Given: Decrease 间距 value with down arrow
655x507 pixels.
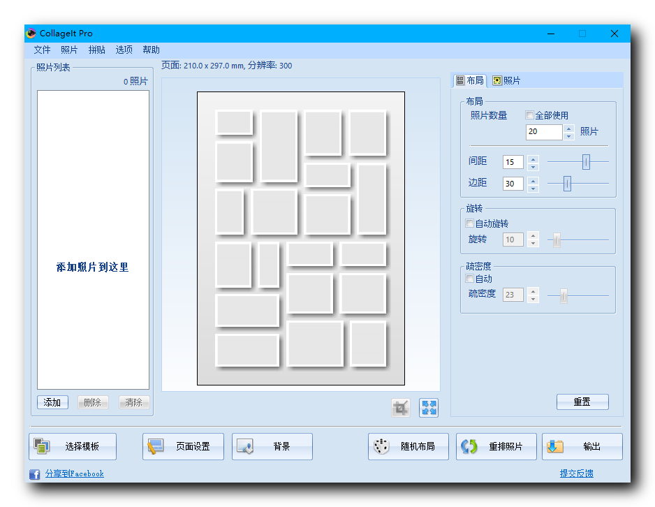Looking at the screenshot, I should [533, 167].
